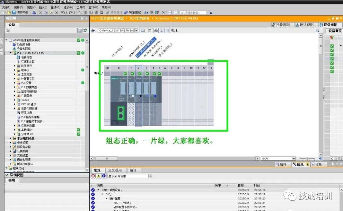343x211 pixels.
Task: Click the paste icon in main toolbar
Action: [51, 13]
